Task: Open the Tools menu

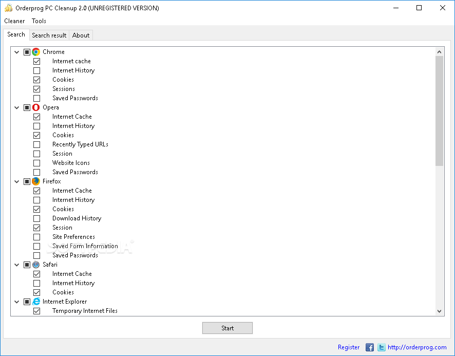Action: pyautogui.click(x=39, y=21)
